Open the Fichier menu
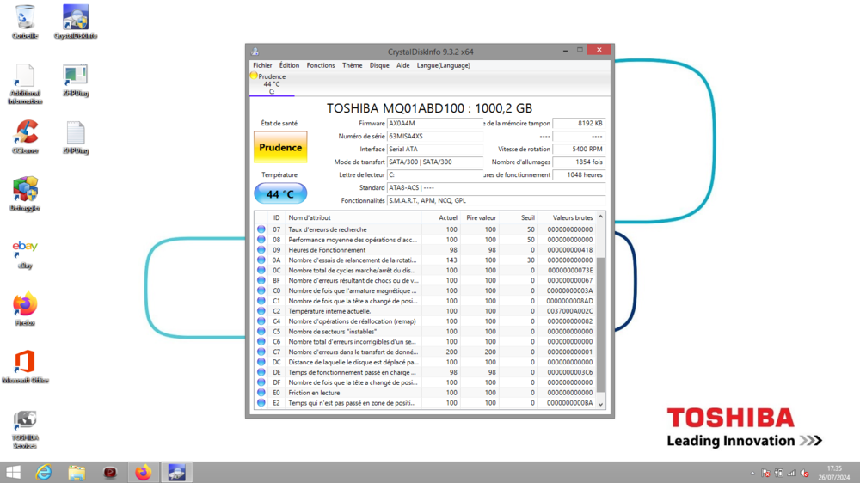The image size is (860, 483). pos(262,65)
